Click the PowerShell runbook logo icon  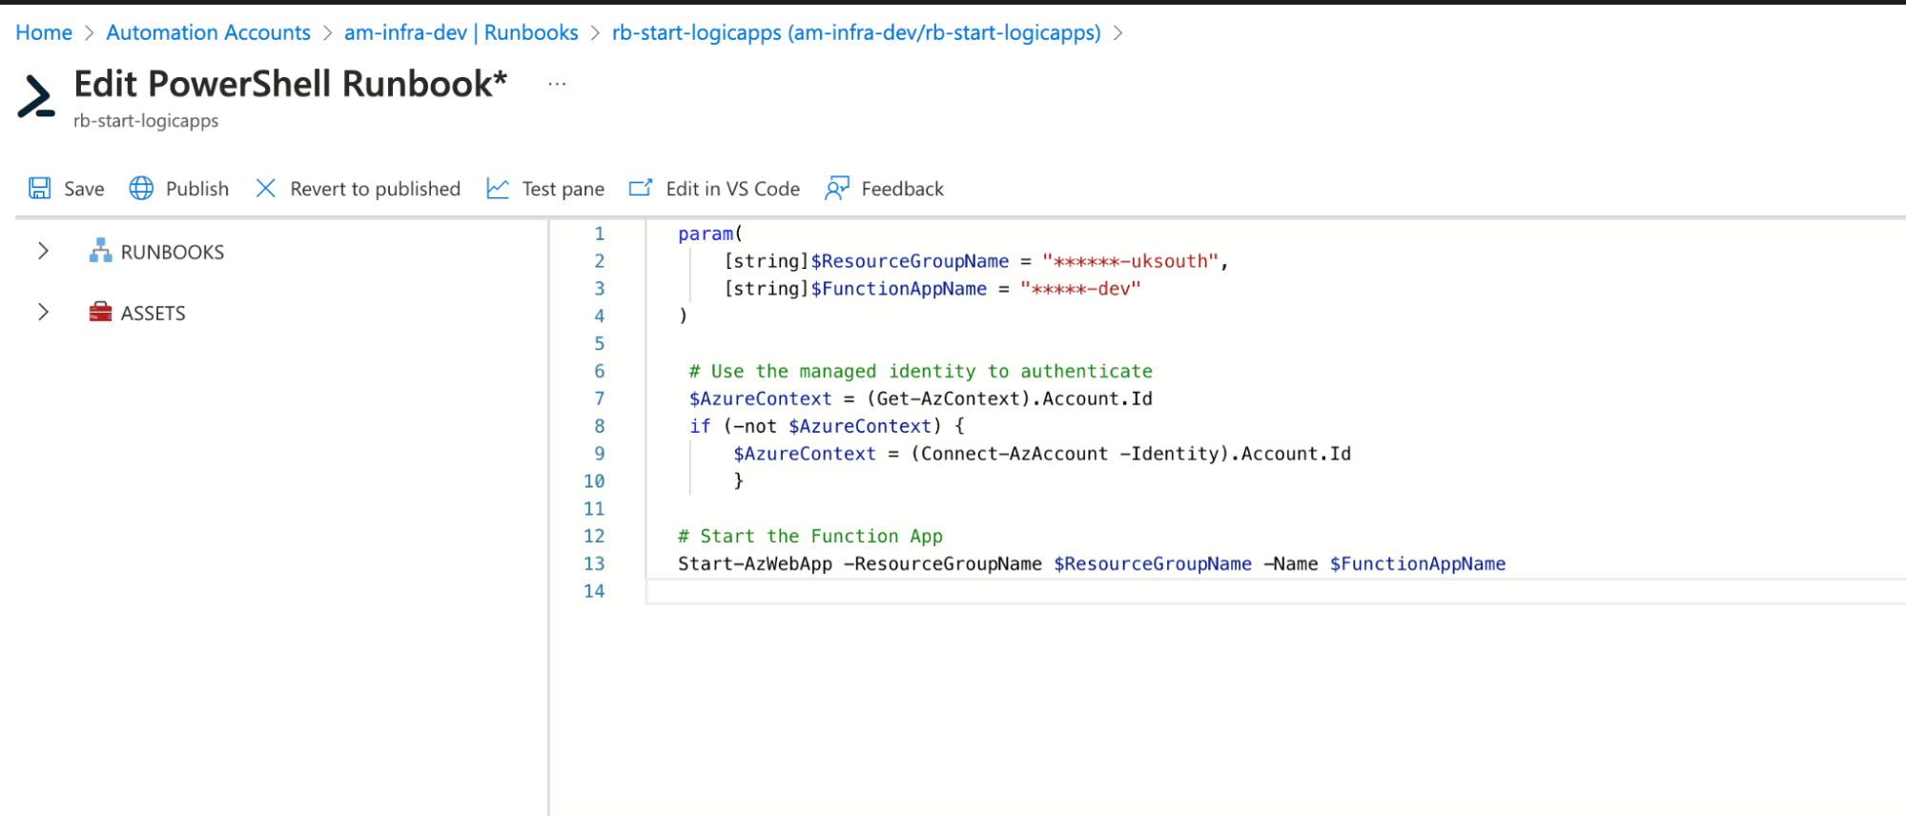tap(37, 96)
